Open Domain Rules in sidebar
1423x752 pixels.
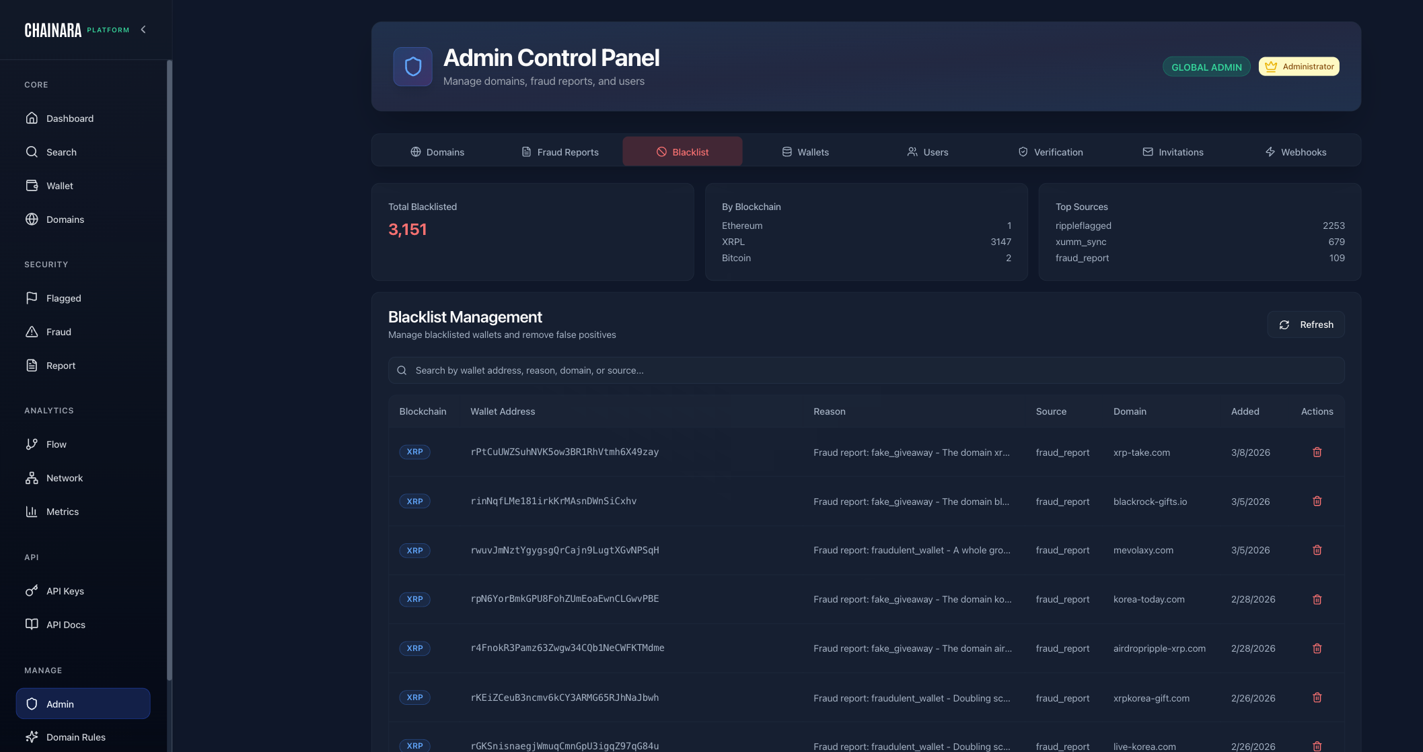tap(83, 737)
